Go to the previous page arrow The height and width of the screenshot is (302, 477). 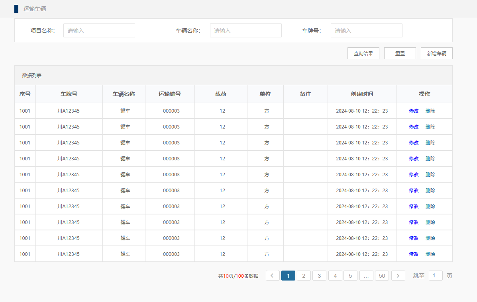(x=273, y=276)
